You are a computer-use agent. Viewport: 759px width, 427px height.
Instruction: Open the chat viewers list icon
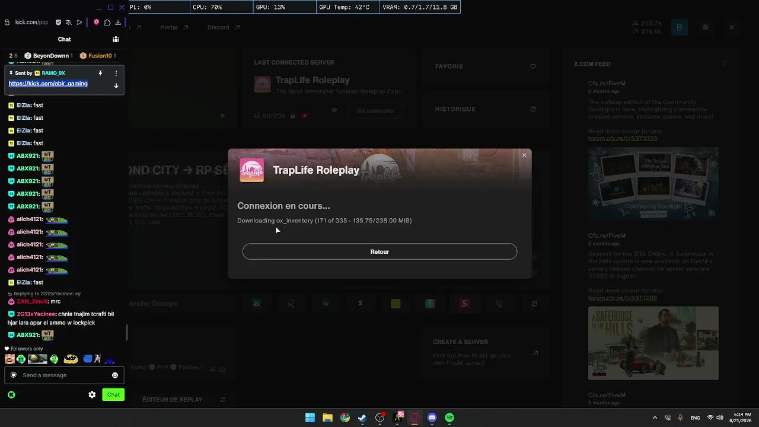pyautogui.click(x=116, y=39)
